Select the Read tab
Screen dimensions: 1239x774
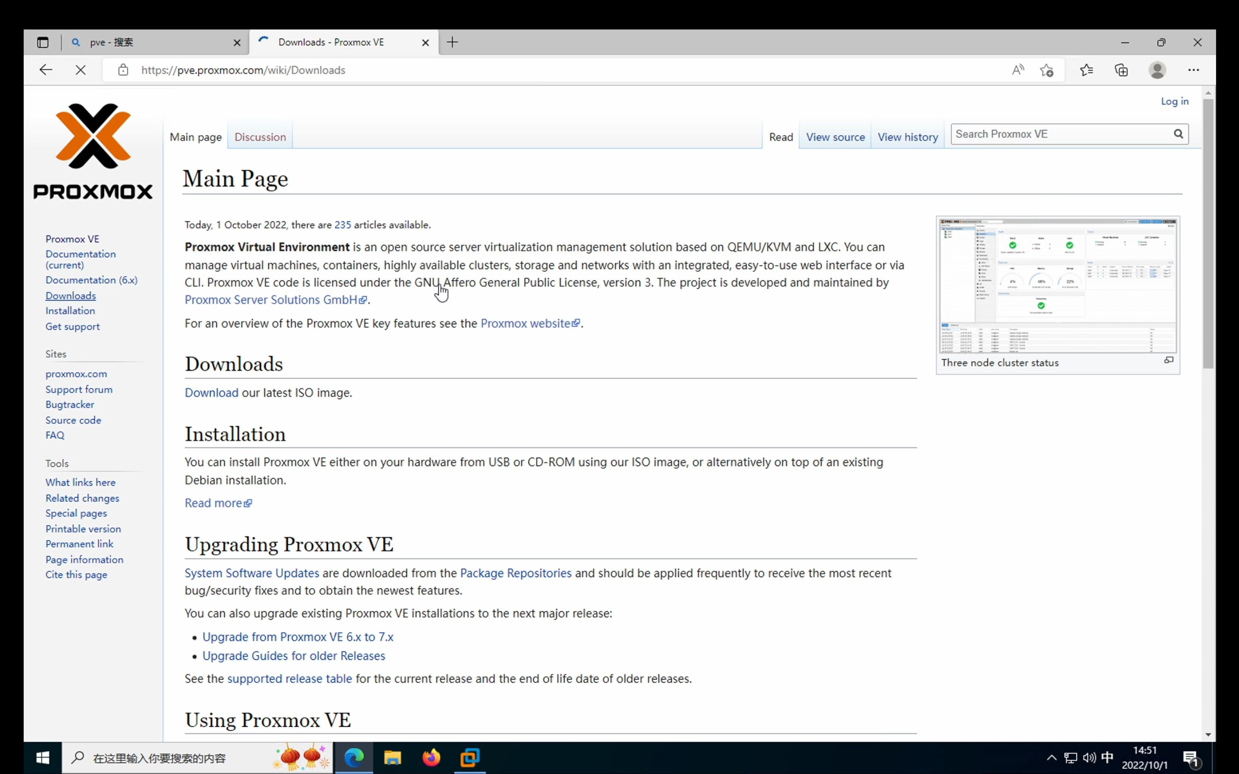(x=781, y=137)
